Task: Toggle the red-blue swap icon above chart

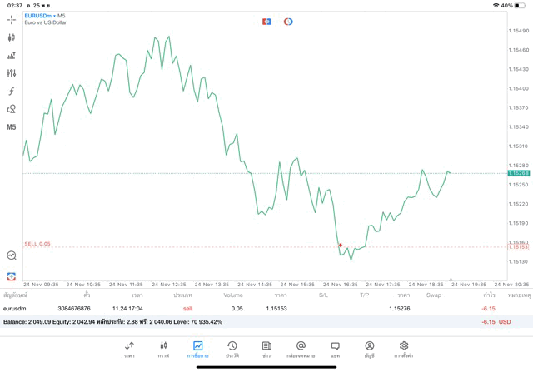Action: (x=266, y=22)
